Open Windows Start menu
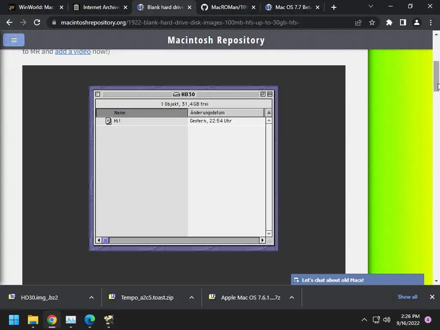Screen dimensions: 440x330 coord(14,320)
